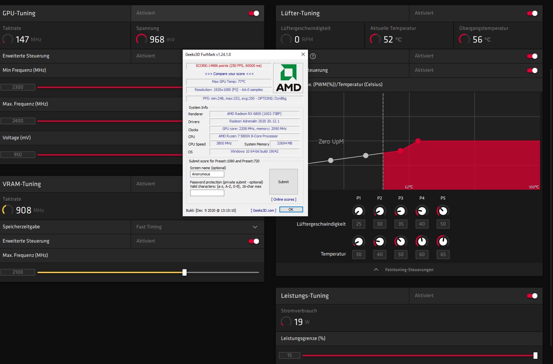Image resolution: width=553 pixels, height=364 pixels.
Task: Click the Voltage slider track
Action: click(110, 155)
